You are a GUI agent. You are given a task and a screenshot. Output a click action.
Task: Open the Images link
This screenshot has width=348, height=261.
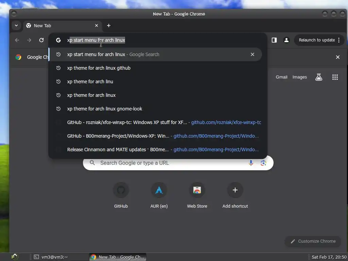pyautogui.click(x=299, y=77)
